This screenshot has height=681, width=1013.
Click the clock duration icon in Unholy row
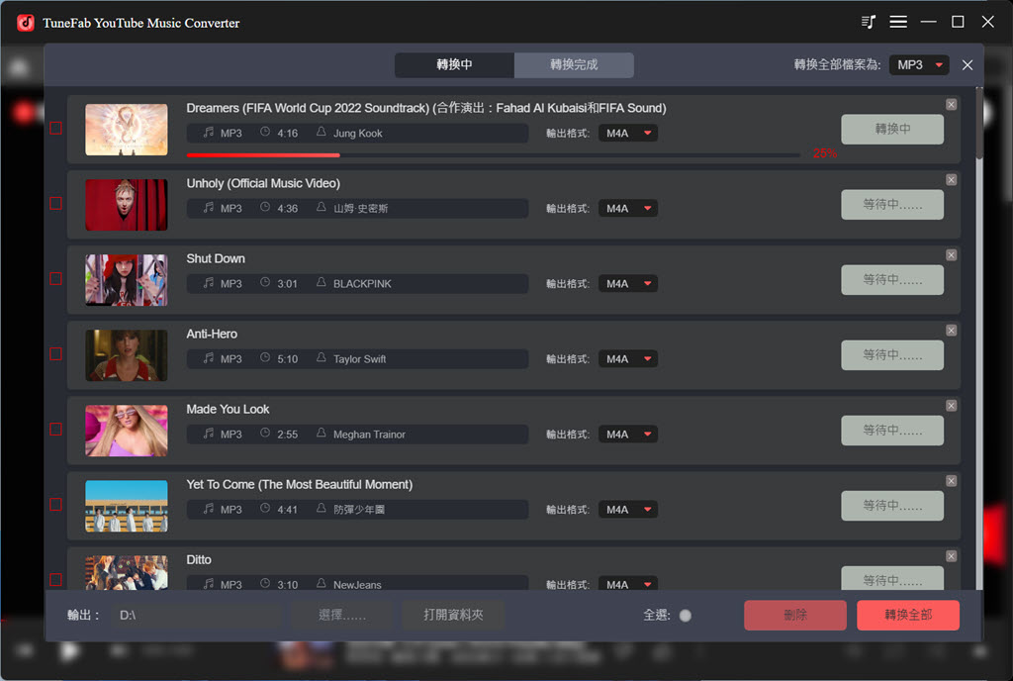tap(265, 208)
